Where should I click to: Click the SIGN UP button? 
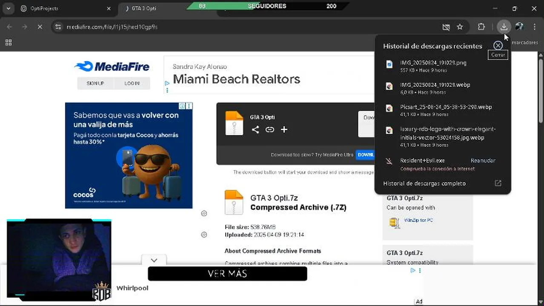pyautogui.click(x=95, y=83)
